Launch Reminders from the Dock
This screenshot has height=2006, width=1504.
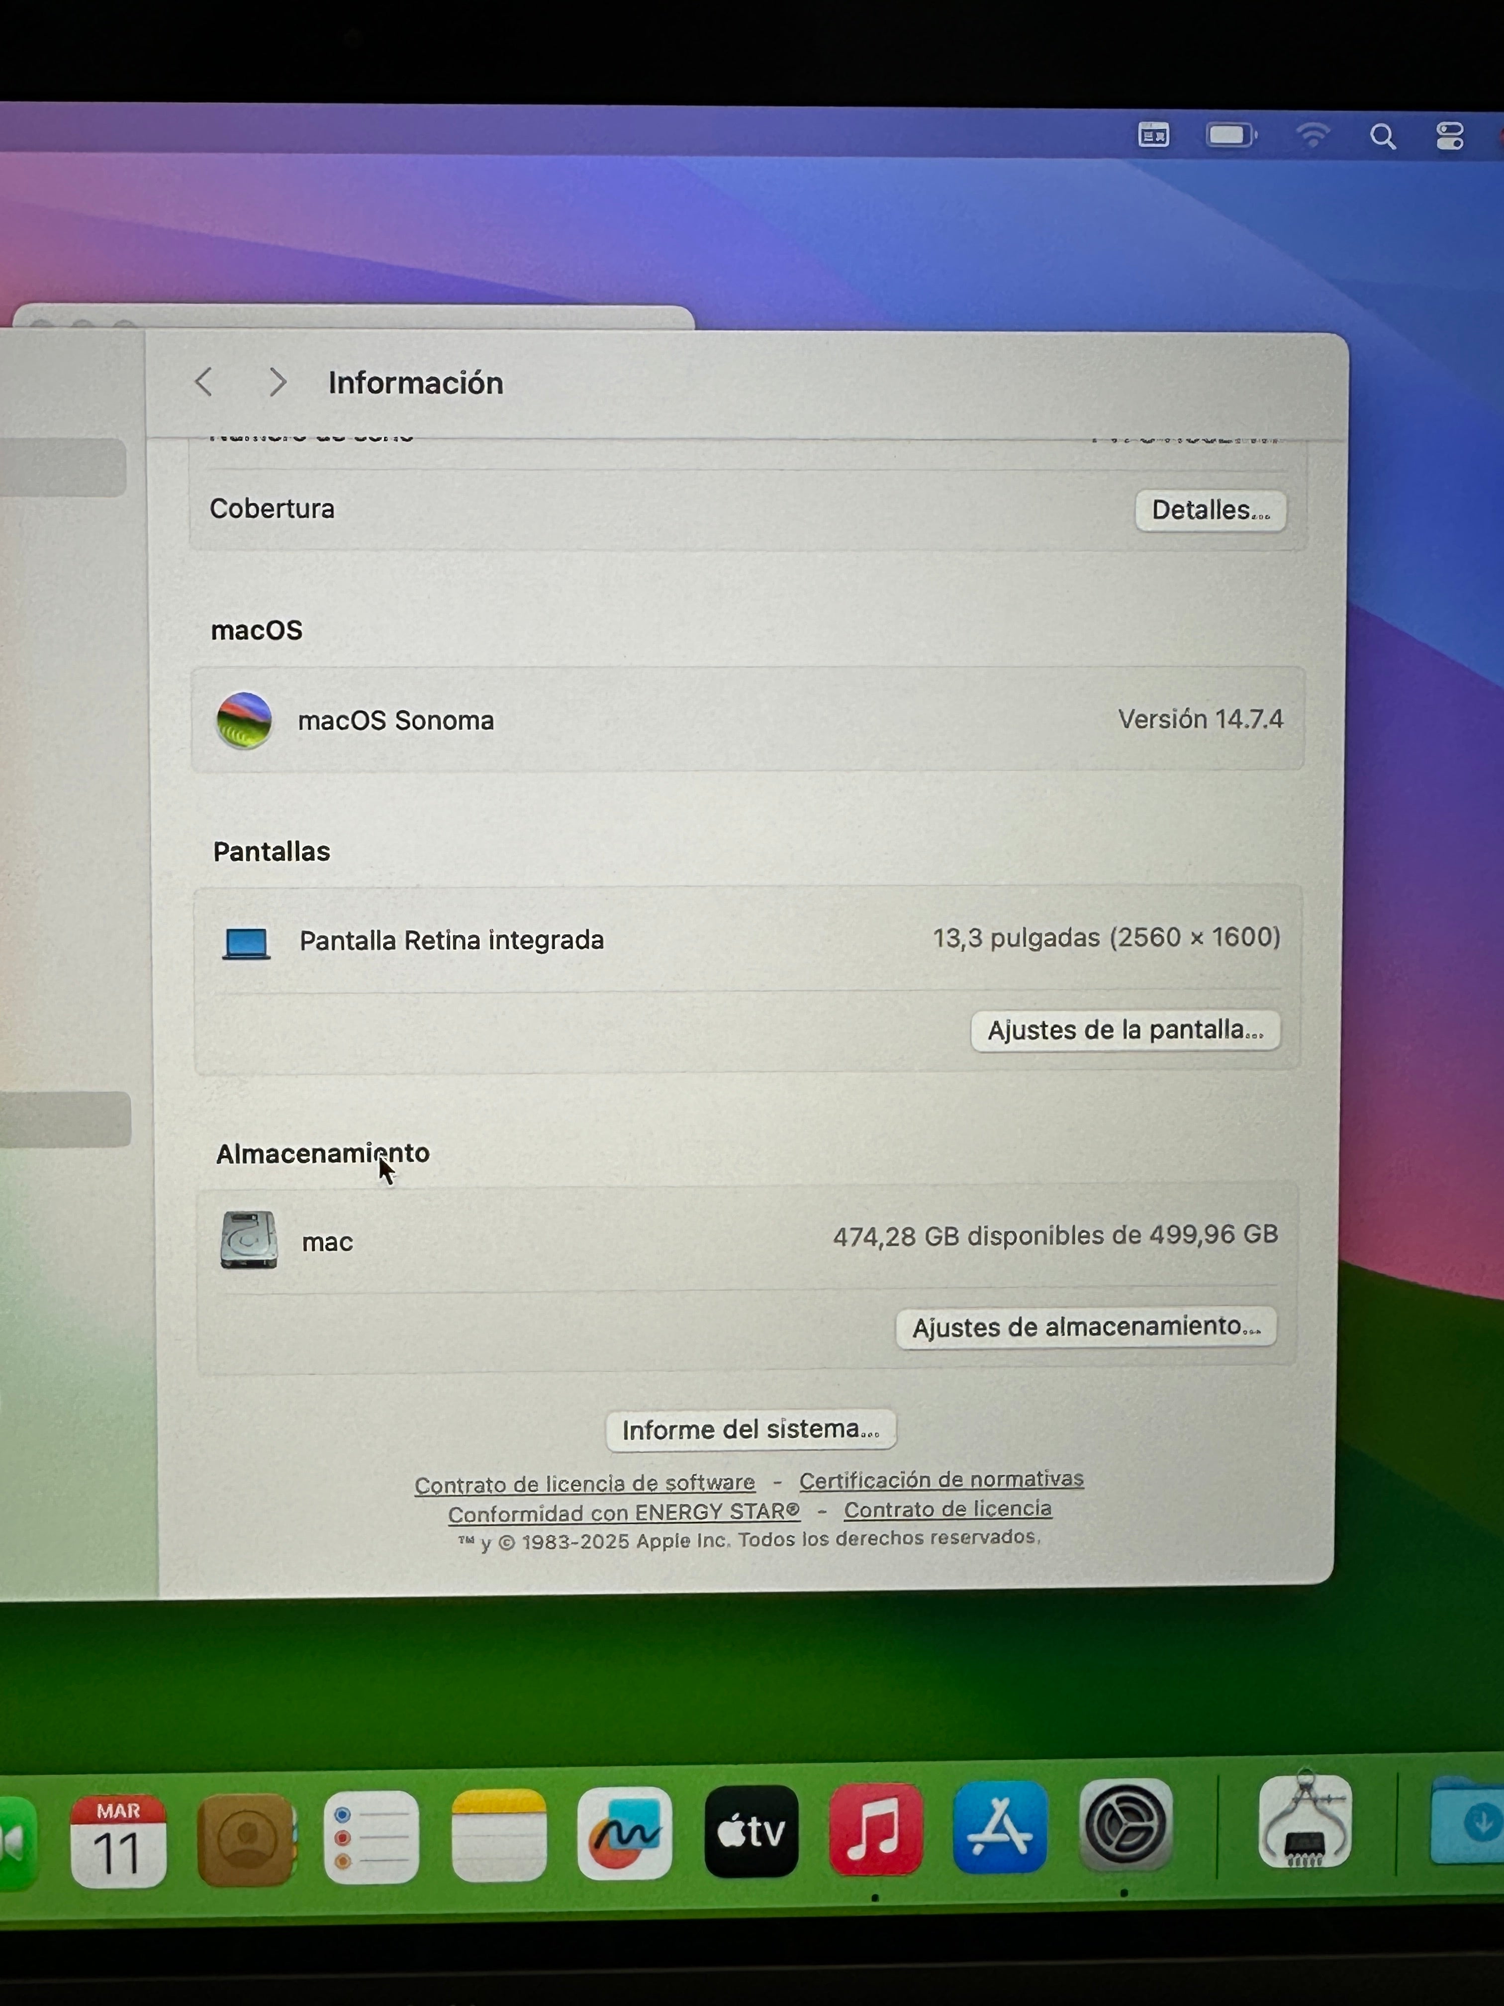coord(372,1837)
